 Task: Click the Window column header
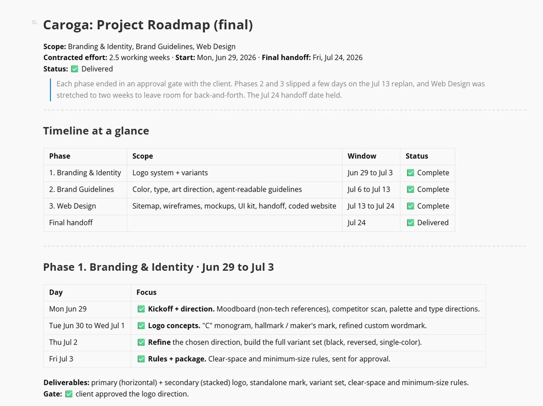click(371, 156)
